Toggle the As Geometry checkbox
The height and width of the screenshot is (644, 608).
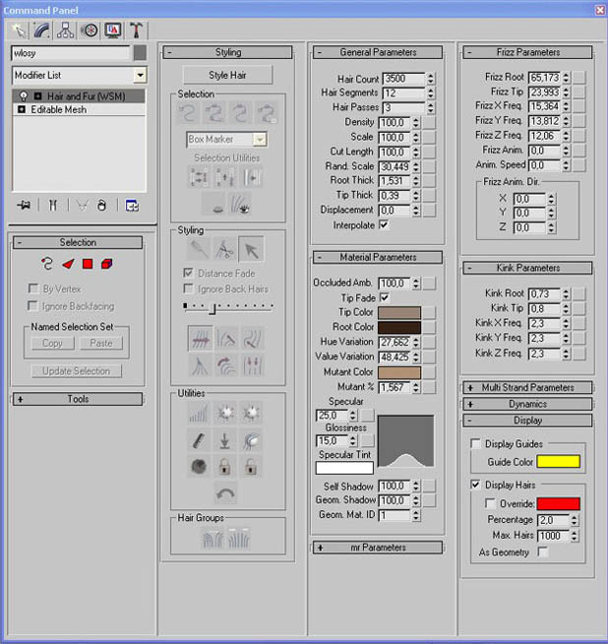[542, 551]
